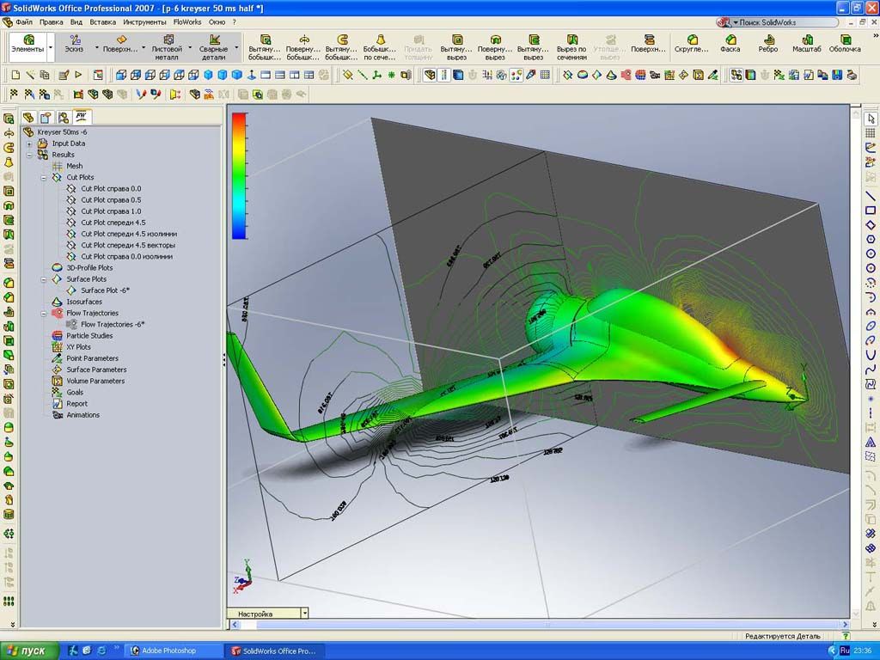This screenshot has width=880, height=660.
Task: Expand the Input Data tree node
Action: (x=29, y=144)
